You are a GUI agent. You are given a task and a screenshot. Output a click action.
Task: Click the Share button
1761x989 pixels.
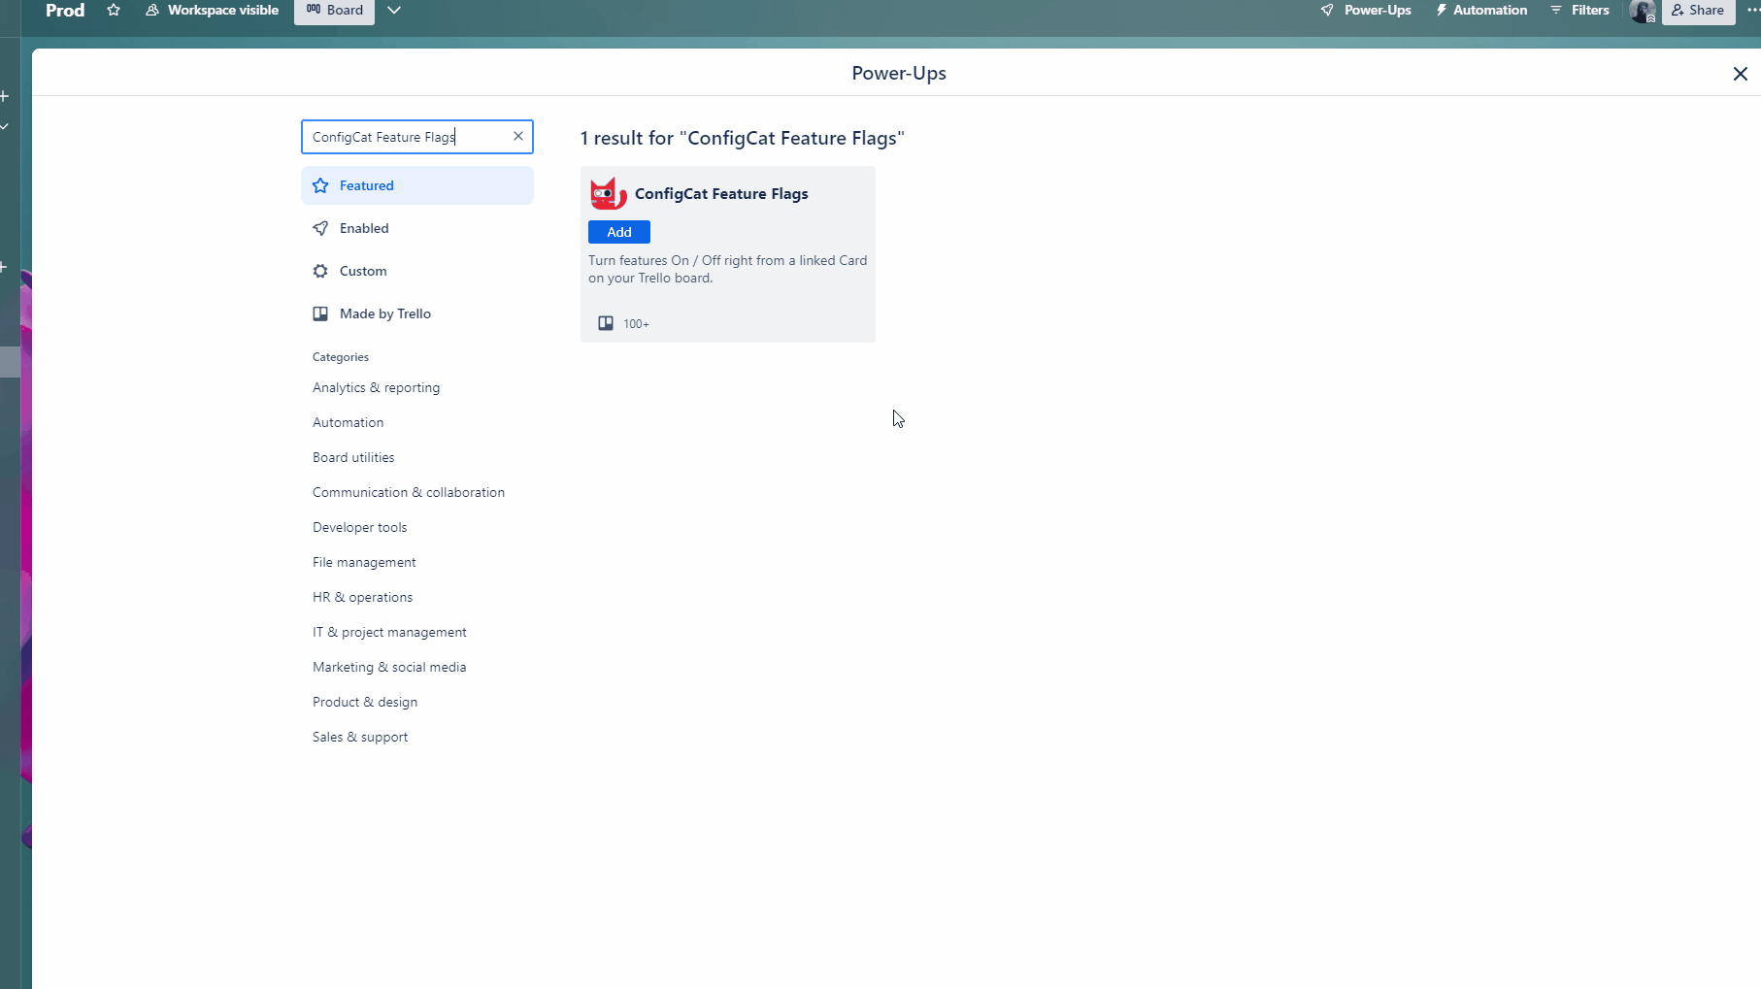pos(1698,11)
